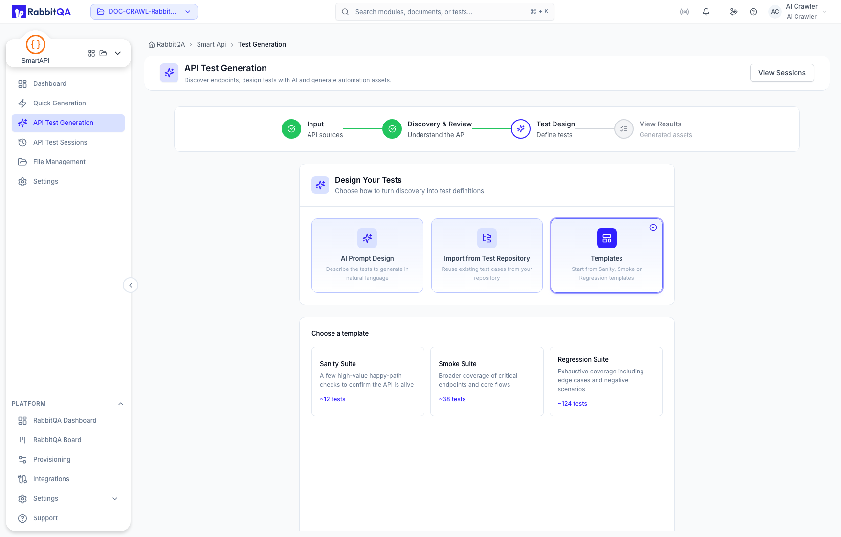Open RabbitQA Dashboard link

(x=68, y=420)
